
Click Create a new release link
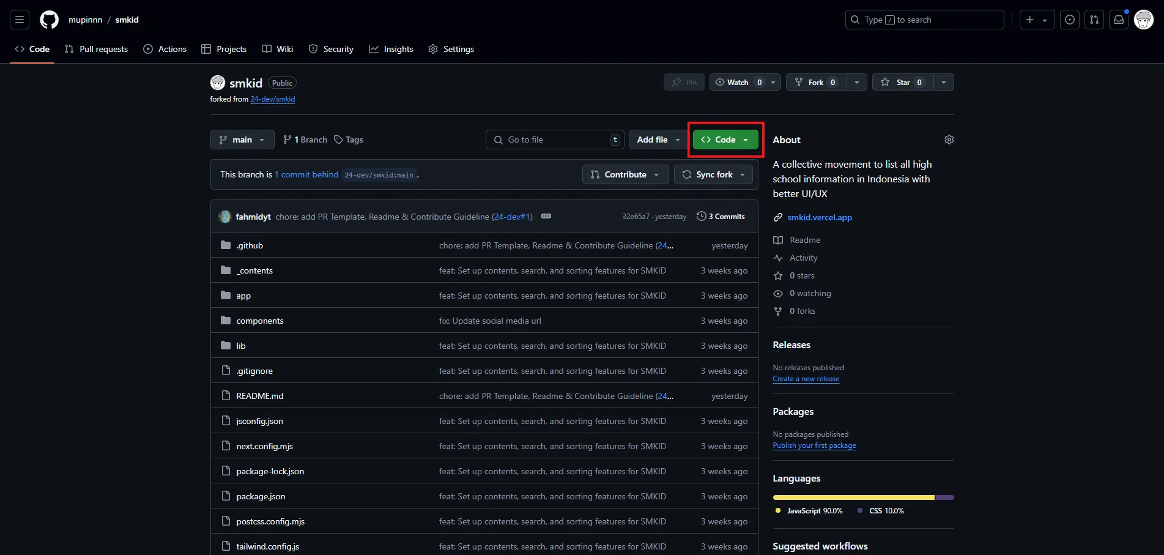tap(806, 379)
